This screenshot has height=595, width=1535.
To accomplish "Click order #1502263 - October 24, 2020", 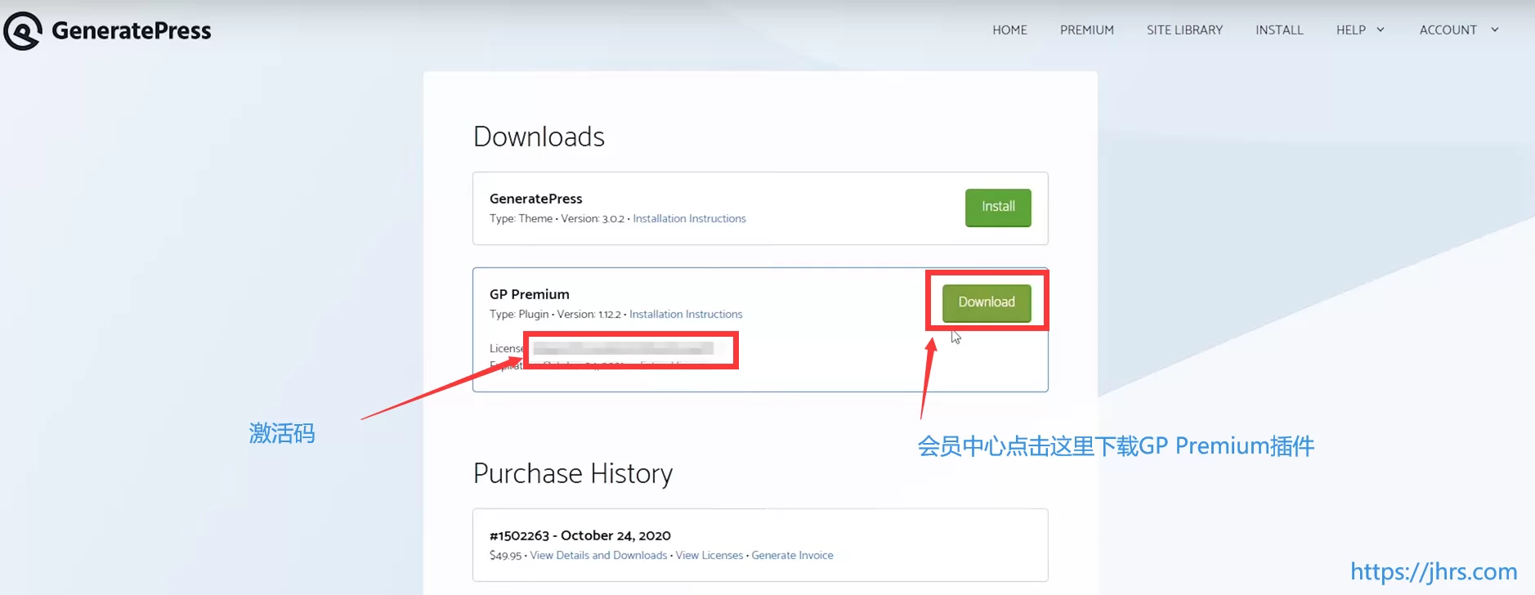I will [x=580, y=536].
